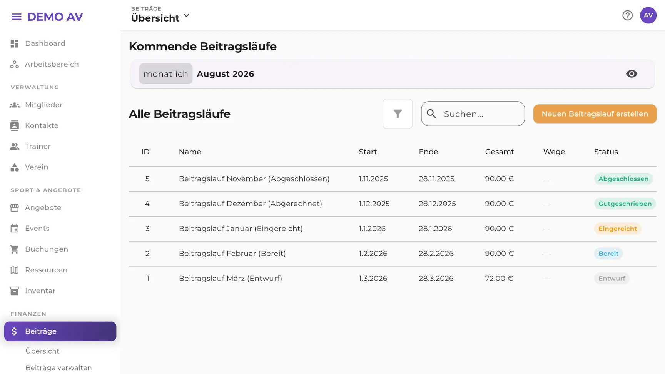Click the Gutgeschrieben status badge

pos(625,204)
